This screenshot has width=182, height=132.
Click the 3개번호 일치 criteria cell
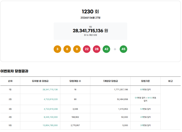(x=145, y=125)
